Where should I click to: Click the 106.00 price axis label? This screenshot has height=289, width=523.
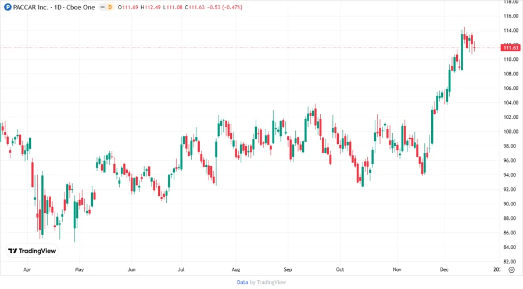(x=511, y=88)
